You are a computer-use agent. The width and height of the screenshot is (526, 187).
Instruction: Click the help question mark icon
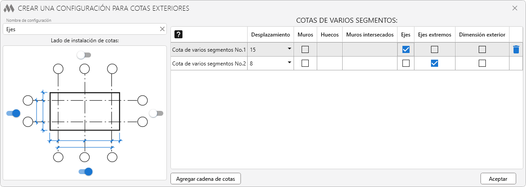(x=178, y=34)
